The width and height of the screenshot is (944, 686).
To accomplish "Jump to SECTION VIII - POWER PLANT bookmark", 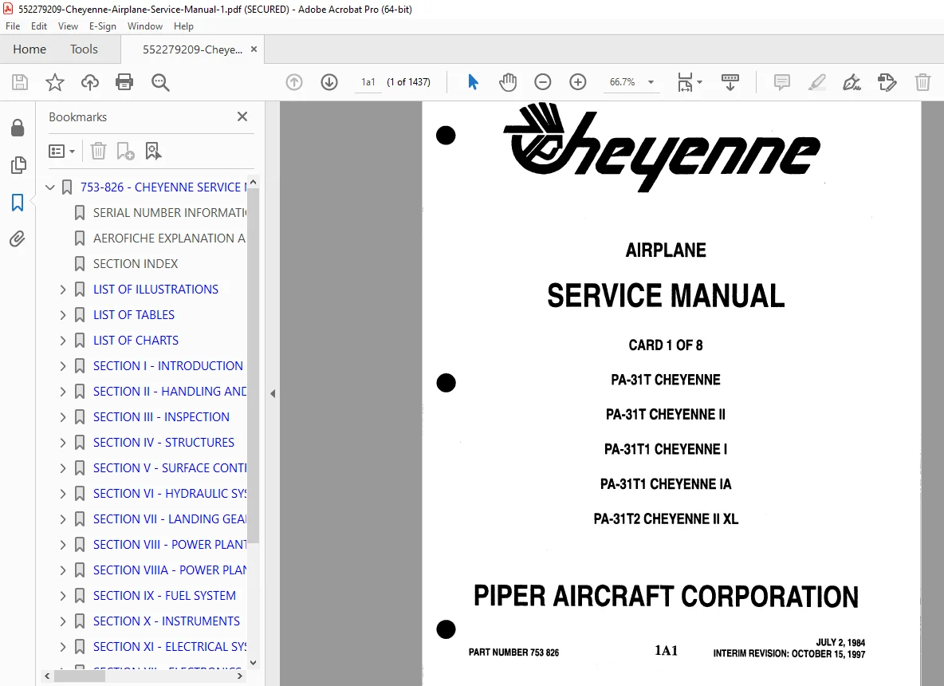I will [x=170, y=545].
